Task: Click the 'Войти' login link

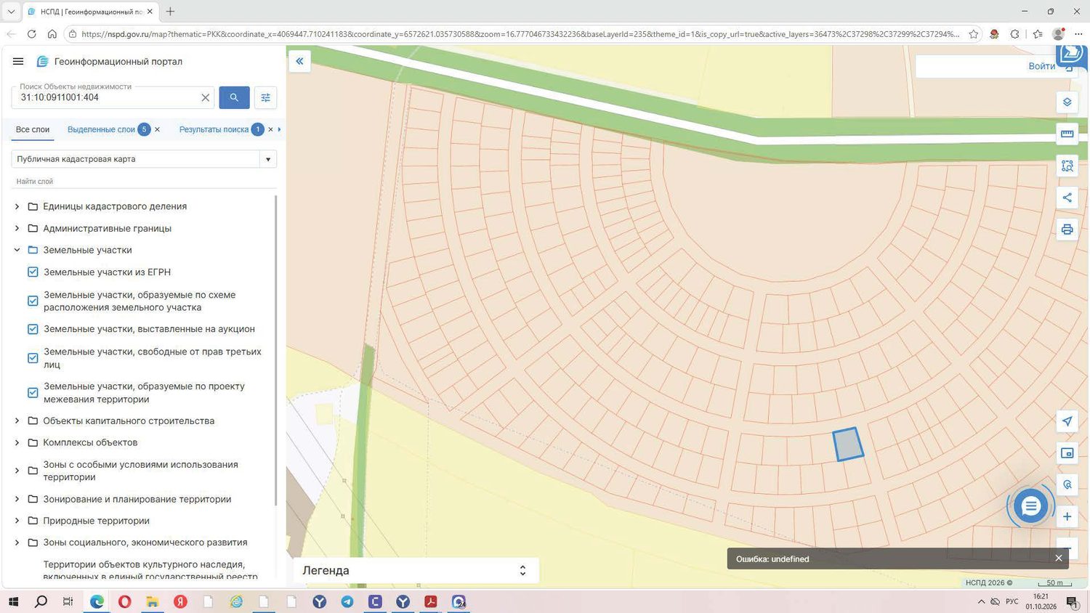Action: coord(1041,66)
